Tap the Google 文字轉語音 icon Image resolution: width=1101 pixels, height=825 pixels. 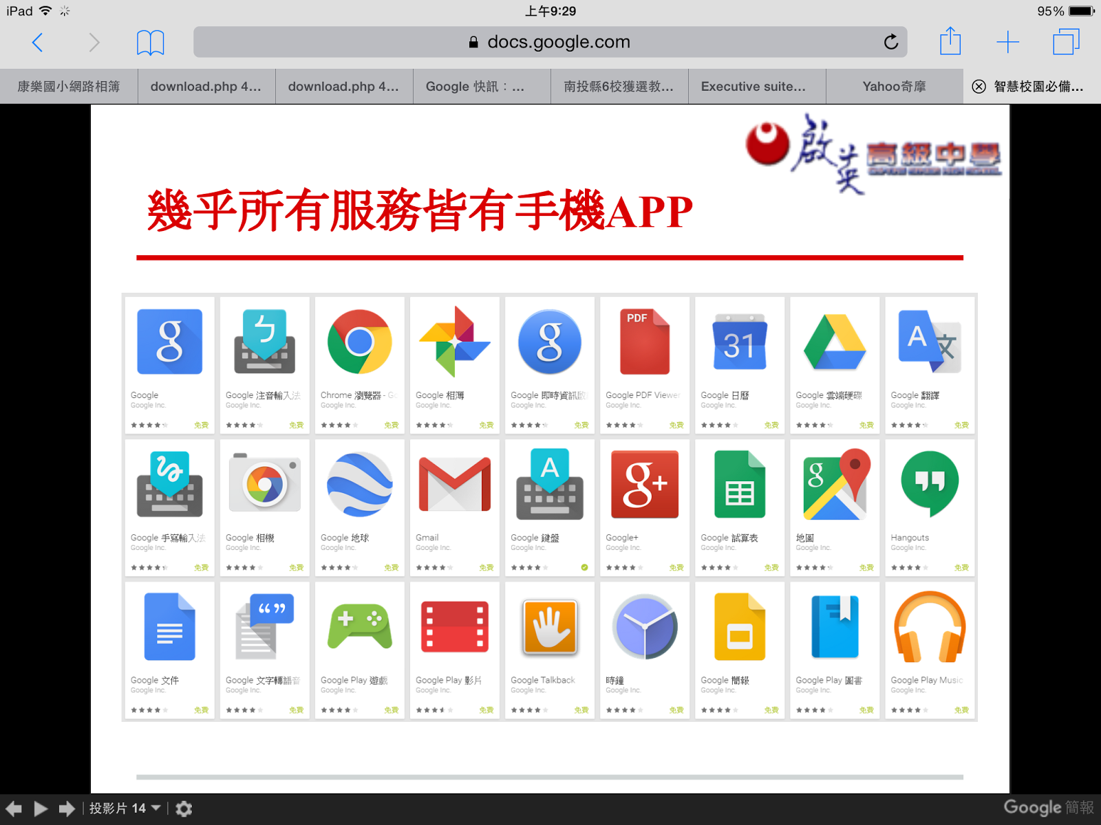[x=264, y=626]
